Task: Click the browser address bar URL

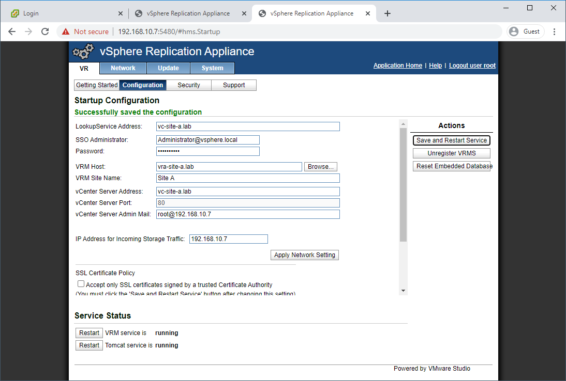Action: 169,31
